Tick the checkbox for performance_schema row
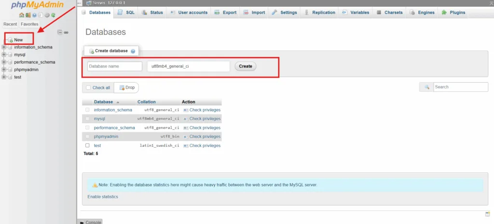This screenshot has width=494, height=224. point(87,127)
